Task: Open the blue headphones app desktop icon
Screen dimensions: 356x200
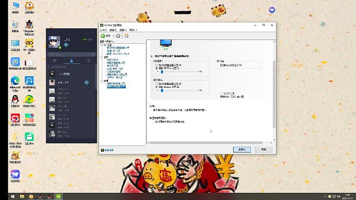Action: (29, 84)
